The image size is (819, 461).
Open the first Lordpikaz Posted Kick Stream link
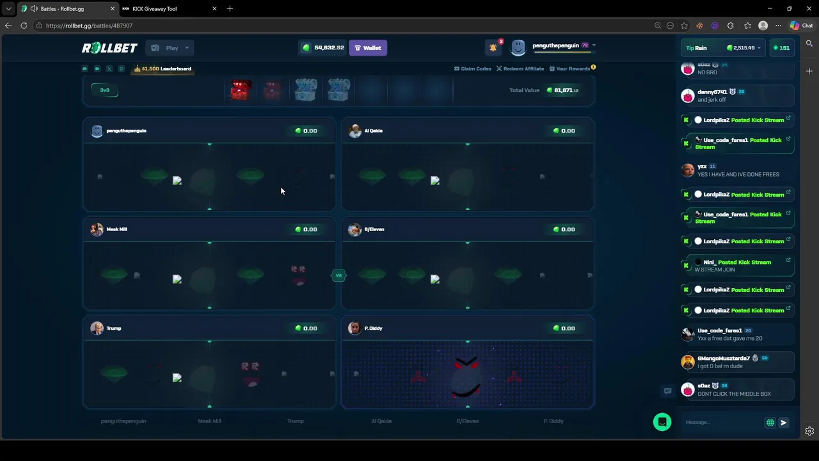point(738,120)
